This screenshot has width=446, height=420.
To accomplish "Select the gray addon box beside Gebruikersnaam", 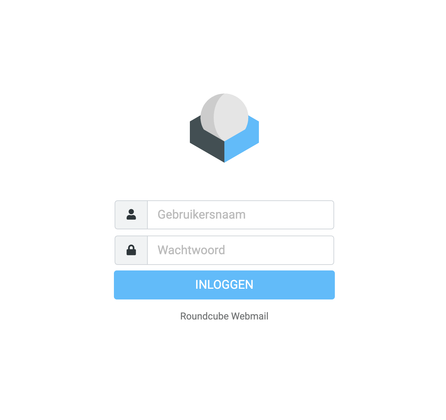I will pyautogui.click(x=131, y=215).
